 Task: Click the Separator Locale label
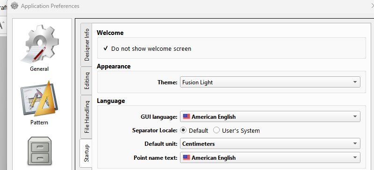coord(155,130)
